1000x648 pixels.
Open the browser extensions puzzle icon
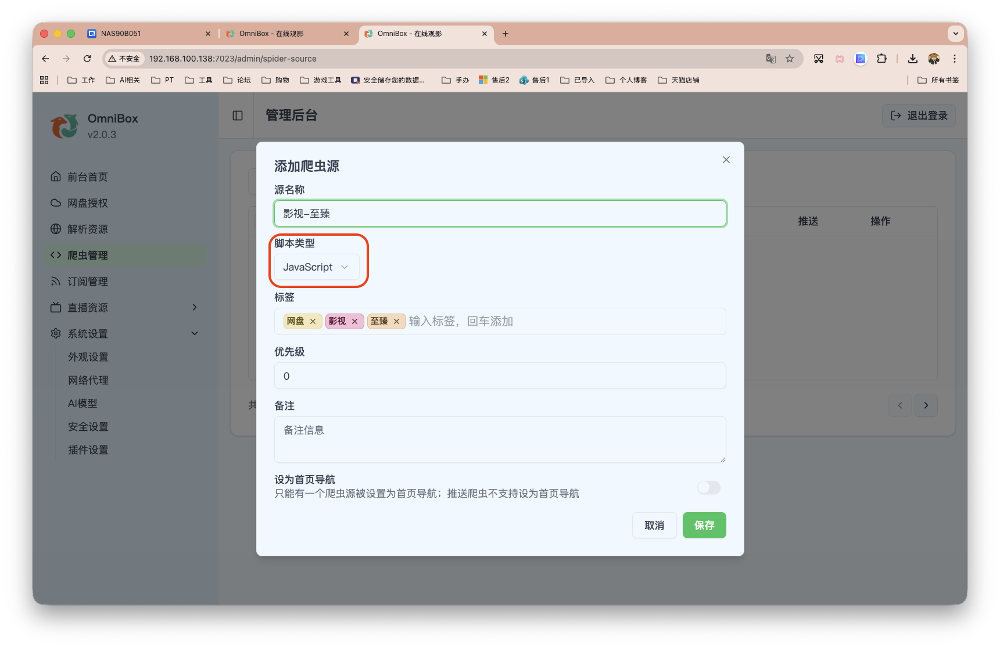click(x=881, y=59)
